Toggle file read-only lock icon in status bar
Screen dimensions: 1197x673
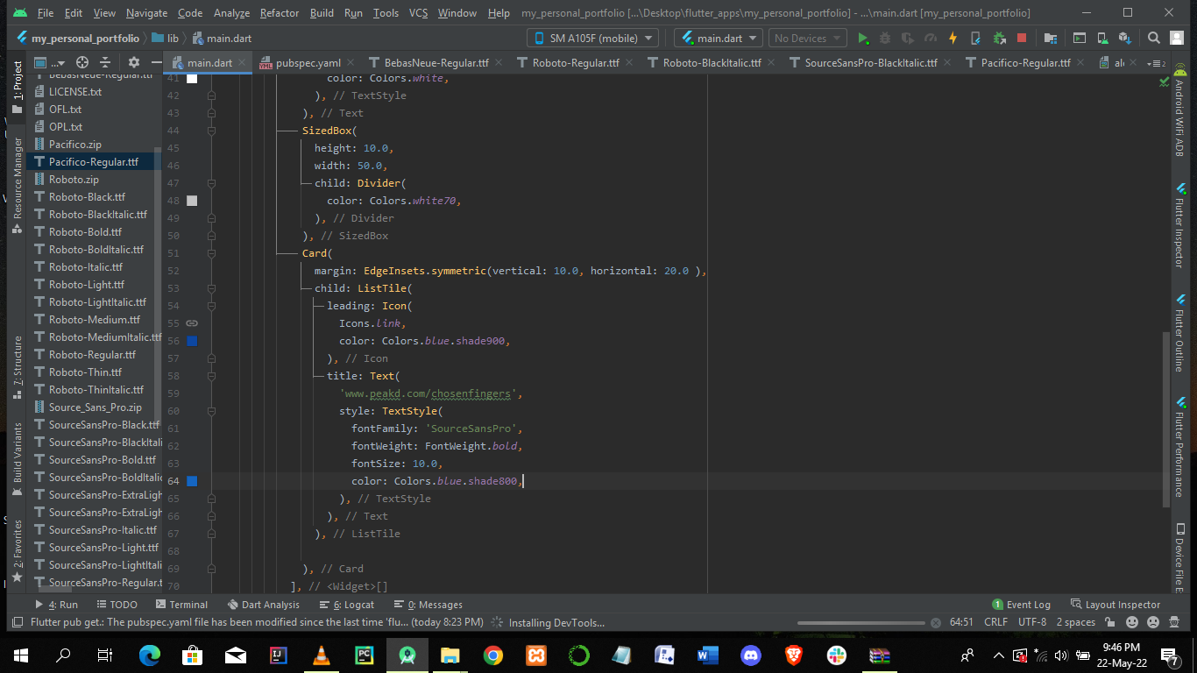(1109, 622)
